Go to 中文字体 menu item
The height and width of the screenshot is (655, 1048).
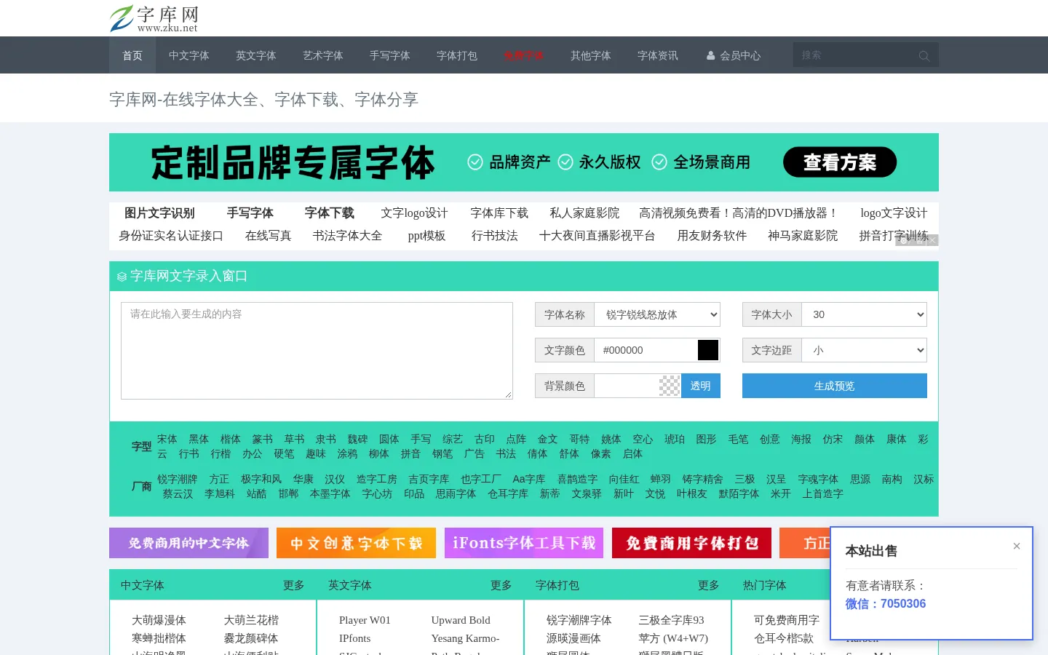[x=189, y=55]
